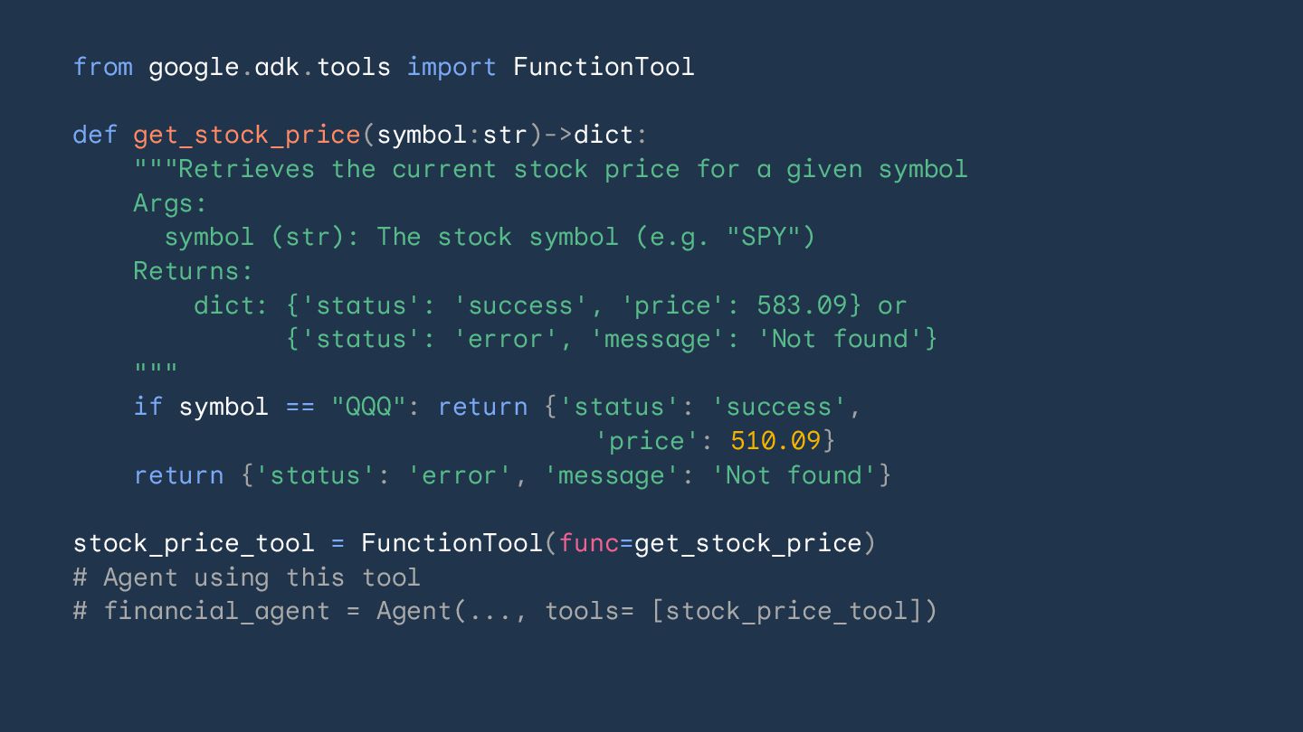Click the 'import' keyword
The image size is (1303, 732).
pyautogui.click(x=452, y=67)
